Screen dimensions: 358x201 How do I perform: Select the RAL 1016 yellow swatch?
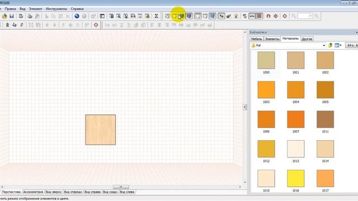(x=296, y=178)
